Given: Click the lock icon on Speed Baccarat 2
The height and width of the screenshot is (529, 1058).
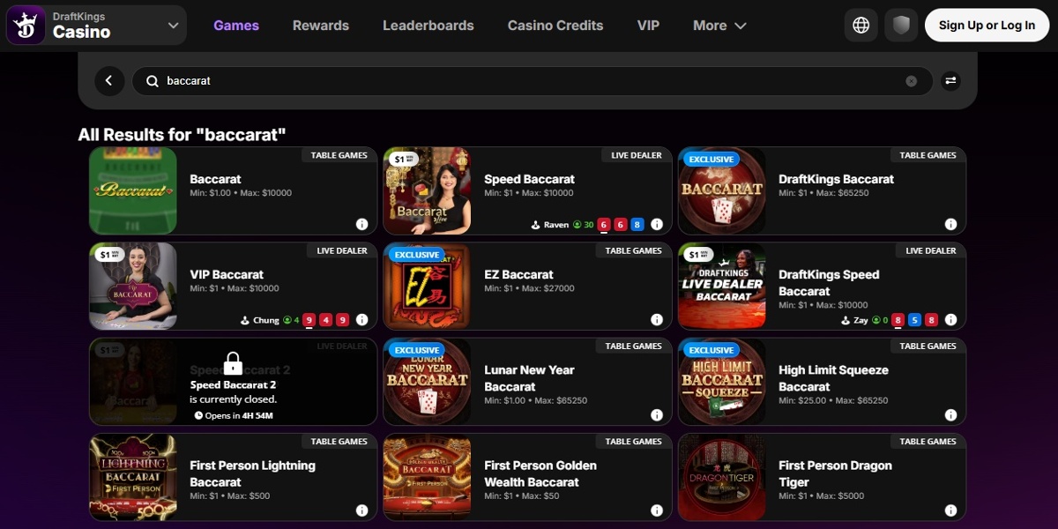Looking at the screenshot, I should pyautogui.click(x=233, y=363).
